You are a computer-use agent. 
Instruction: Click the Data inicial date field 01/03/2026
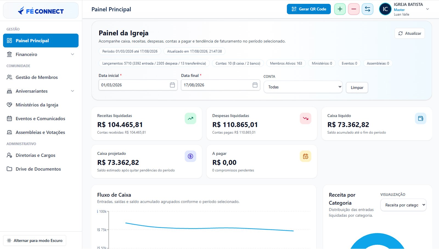[x=138, y=85]
